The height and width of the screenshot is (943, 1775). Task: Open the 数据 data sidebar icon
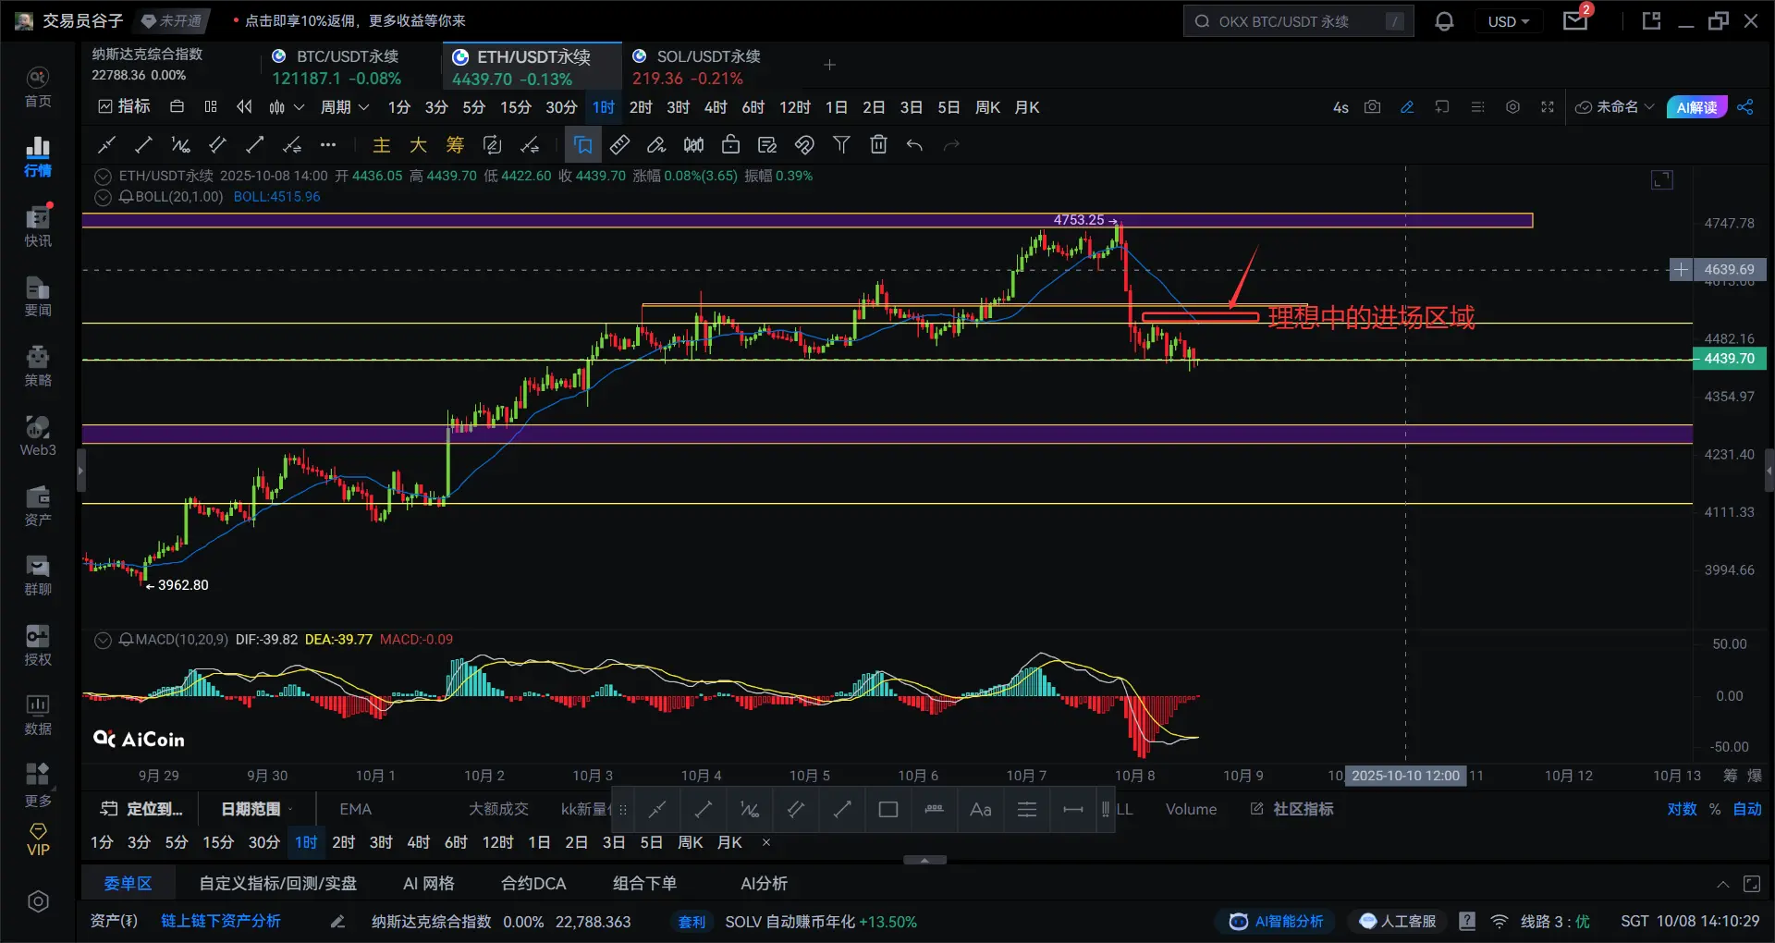pos(38,716)
